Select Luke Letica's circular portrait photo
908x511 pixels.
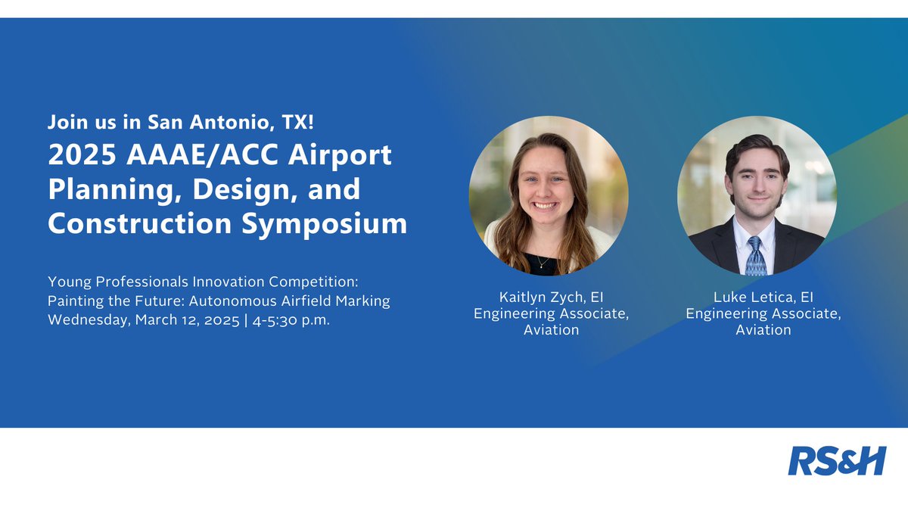[757, 195]
